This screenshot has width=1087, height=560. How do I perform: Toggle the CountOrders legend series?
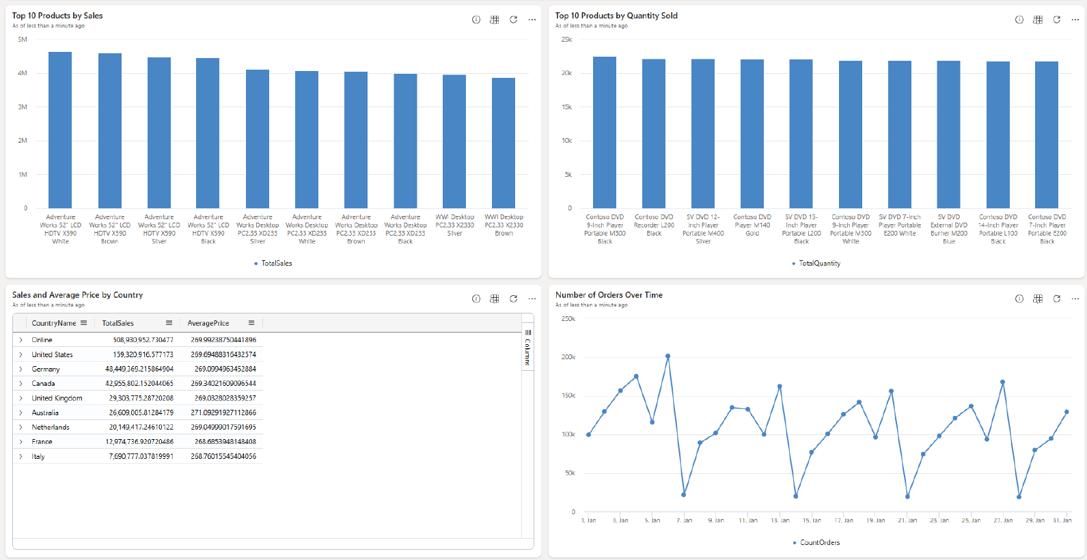(819, 543)
